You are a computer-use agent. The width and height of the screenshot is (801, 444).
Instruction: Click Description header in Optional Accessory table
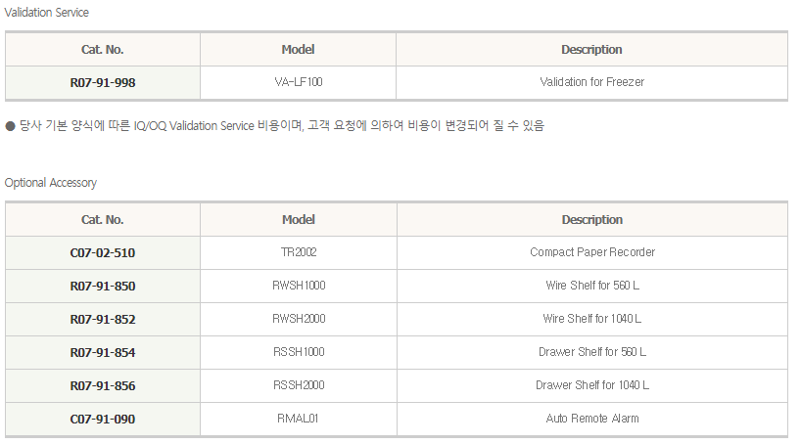(592, 219)
